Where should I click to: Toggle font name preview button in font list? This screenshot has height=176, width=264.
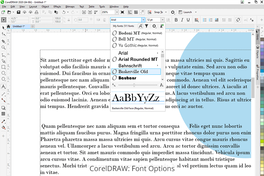tap(141, 26)
